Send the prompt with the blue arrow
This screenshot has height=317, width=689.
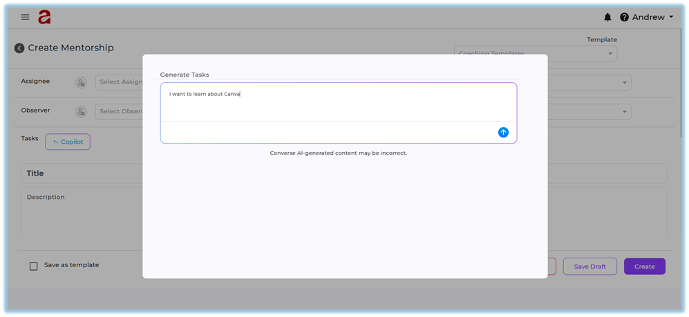pyautogui.click(x=503, y=132)
